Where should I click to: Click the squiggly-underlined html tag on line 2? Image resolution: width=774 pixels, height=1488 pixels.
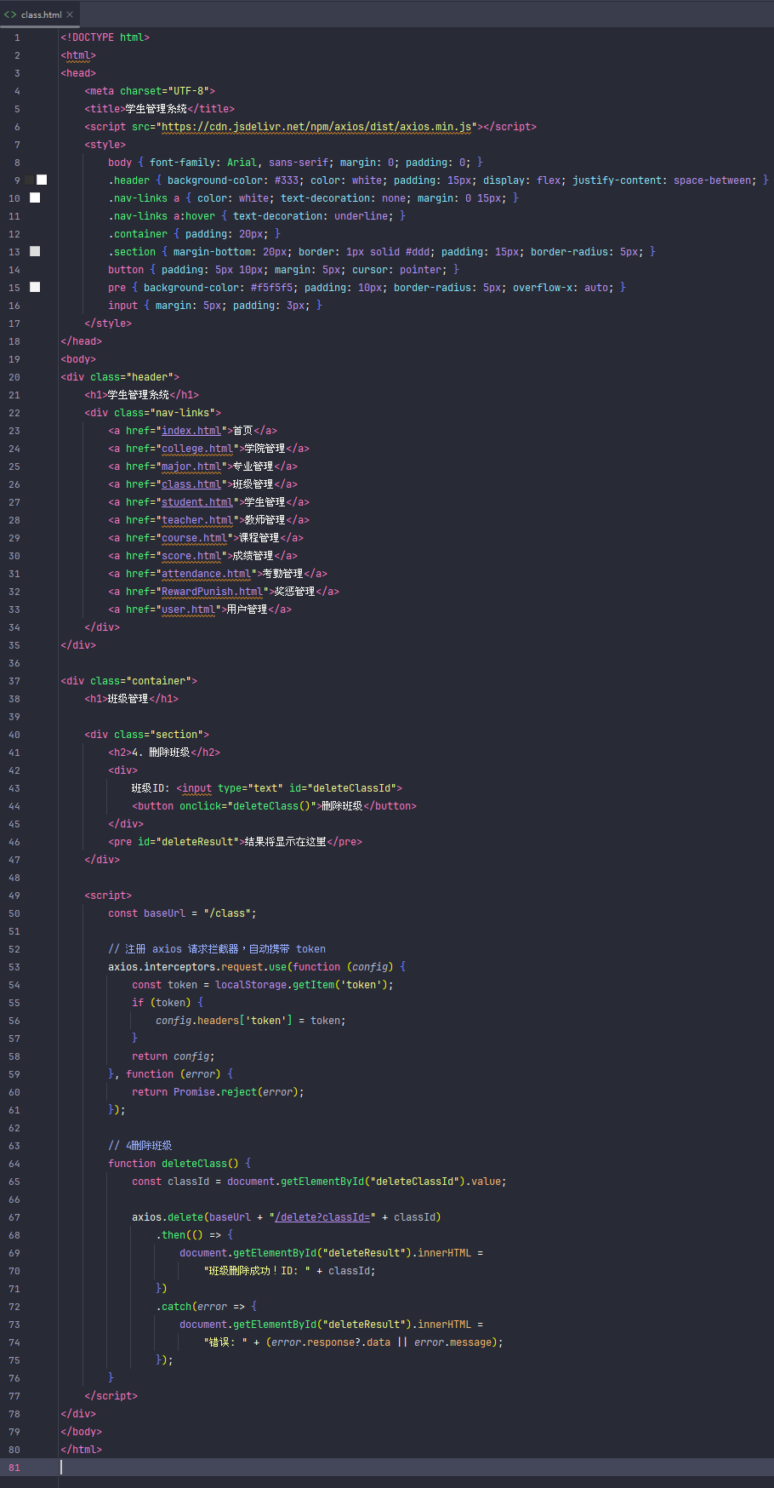coord(78,55)
